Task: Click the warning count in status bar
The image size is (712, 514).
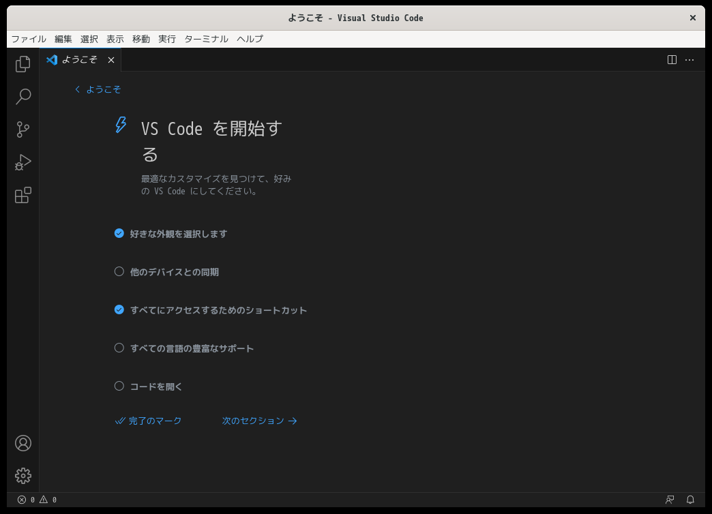Action: 48,500
